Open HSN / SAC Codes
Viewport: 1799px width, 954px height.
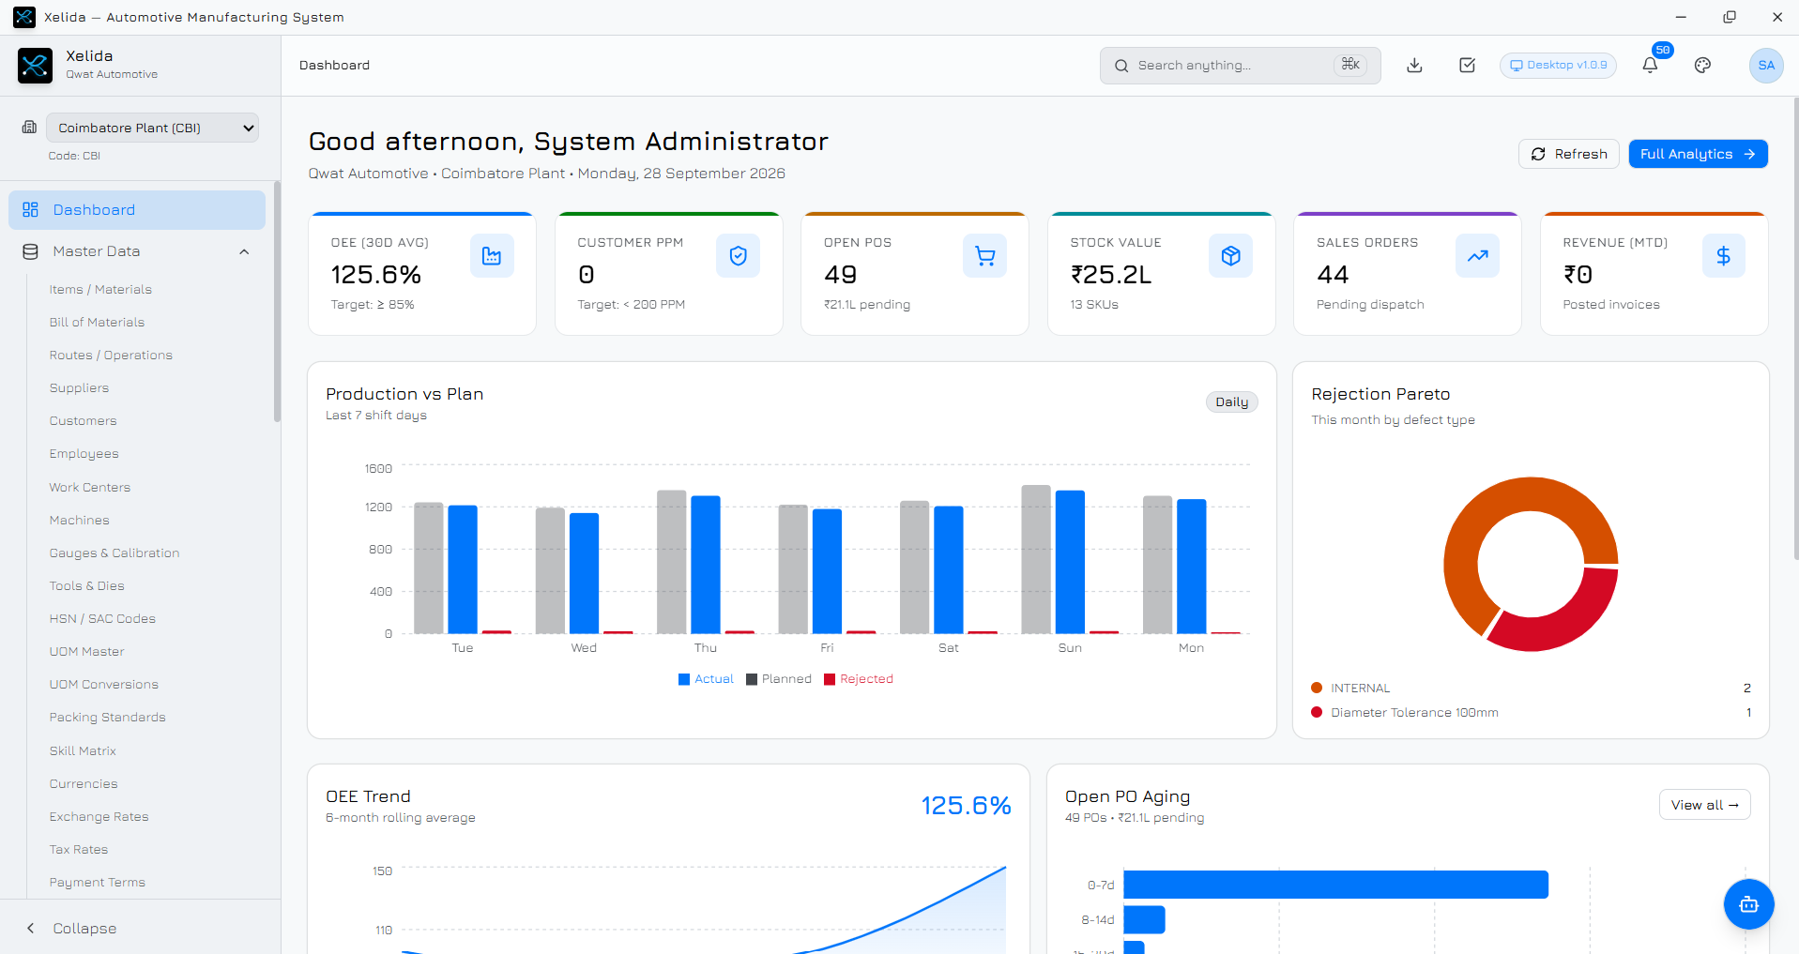(102, 619)
